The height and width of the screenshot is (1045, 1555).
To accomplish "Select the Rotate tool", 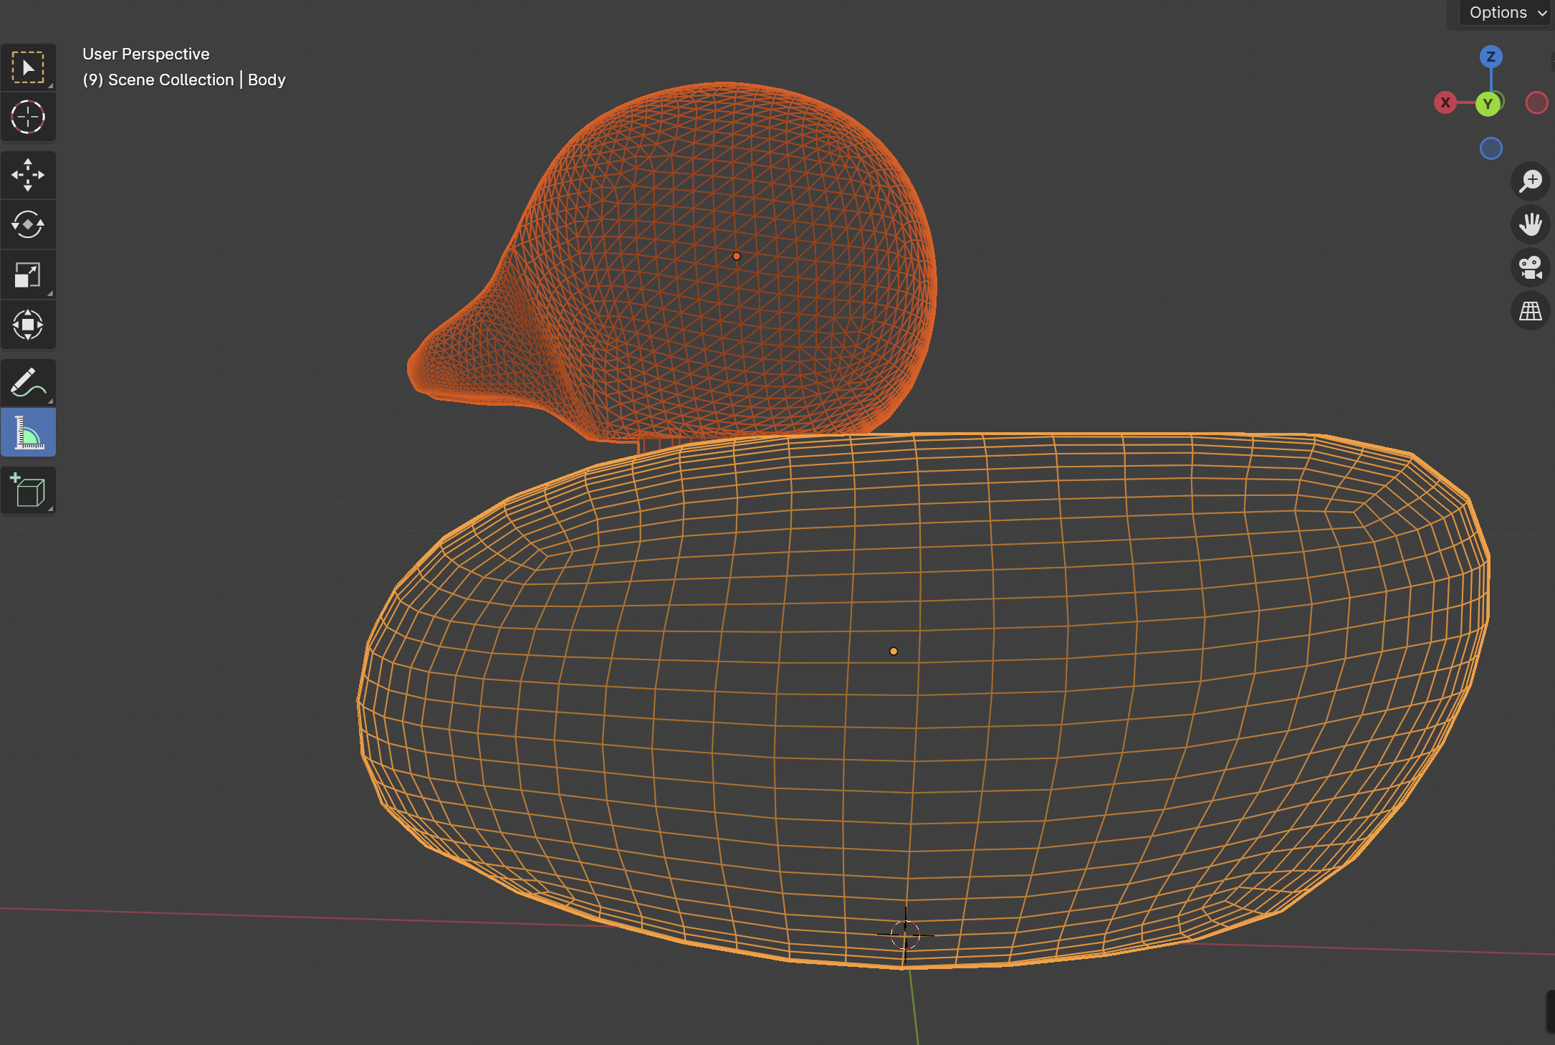I will click(x=28, y=224).
